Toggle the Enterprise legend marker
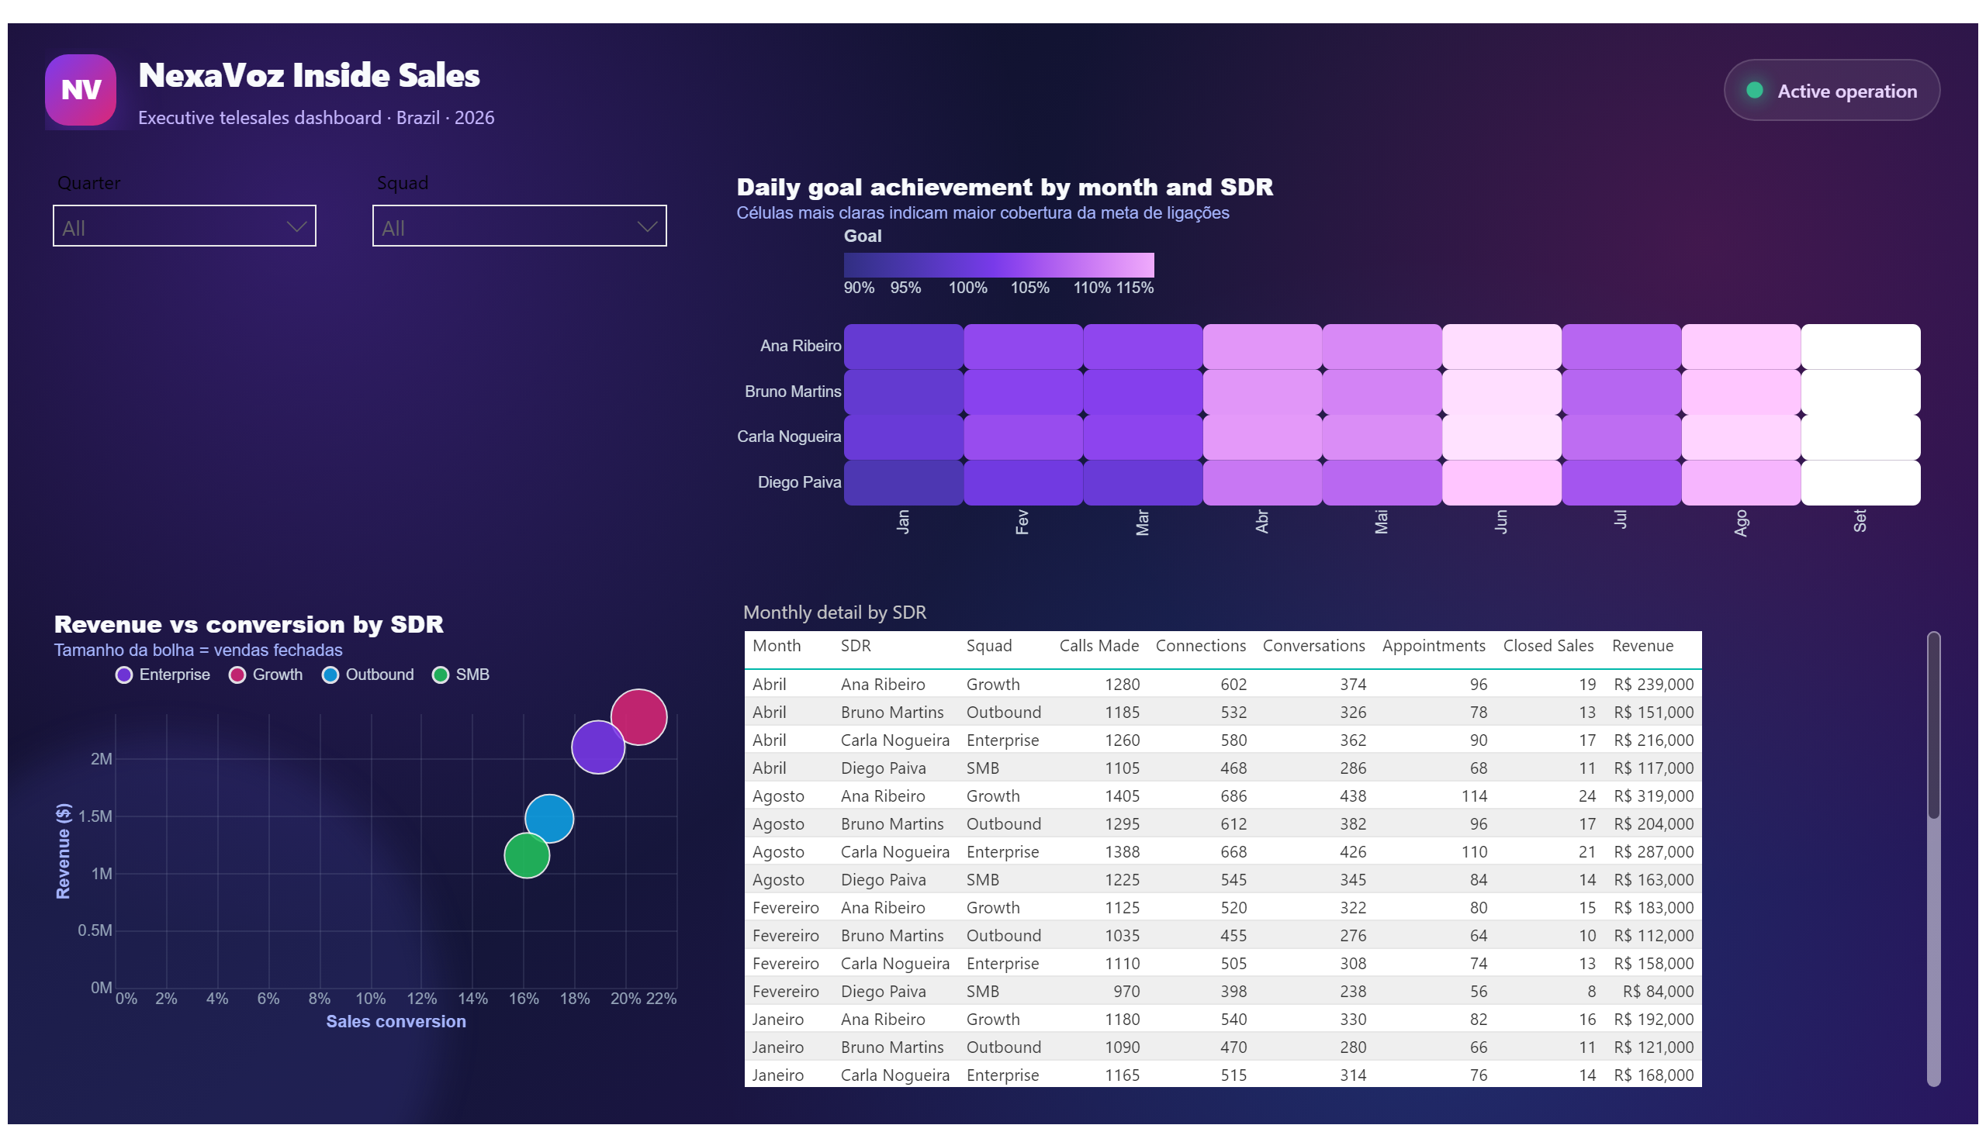Viewport: 1986px width, 1132px height. click(x=123, y=675)
